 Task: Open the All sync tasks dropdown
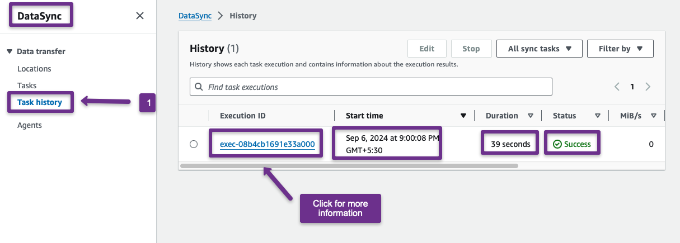539,49
